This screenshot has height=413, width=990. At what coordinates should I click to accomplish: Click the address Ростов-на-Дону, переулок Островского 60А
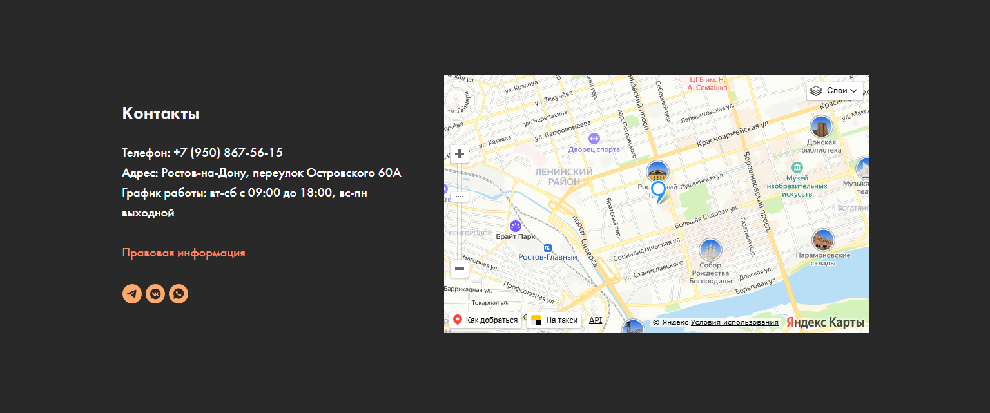point(281,173)
